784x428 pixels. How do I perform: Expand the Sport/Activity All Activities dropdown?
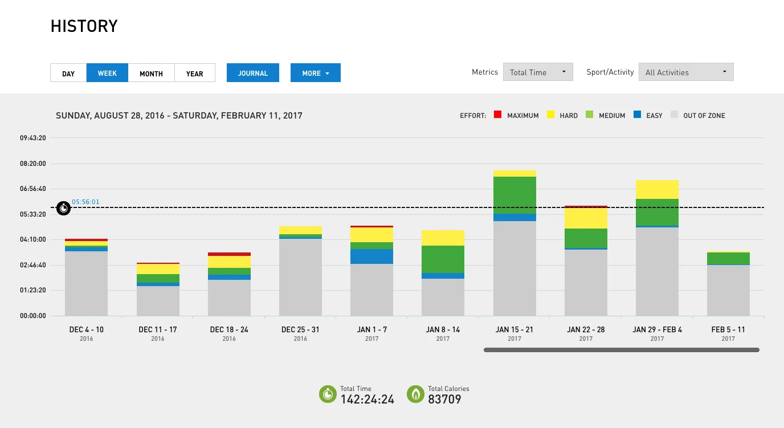coord(685,72)
